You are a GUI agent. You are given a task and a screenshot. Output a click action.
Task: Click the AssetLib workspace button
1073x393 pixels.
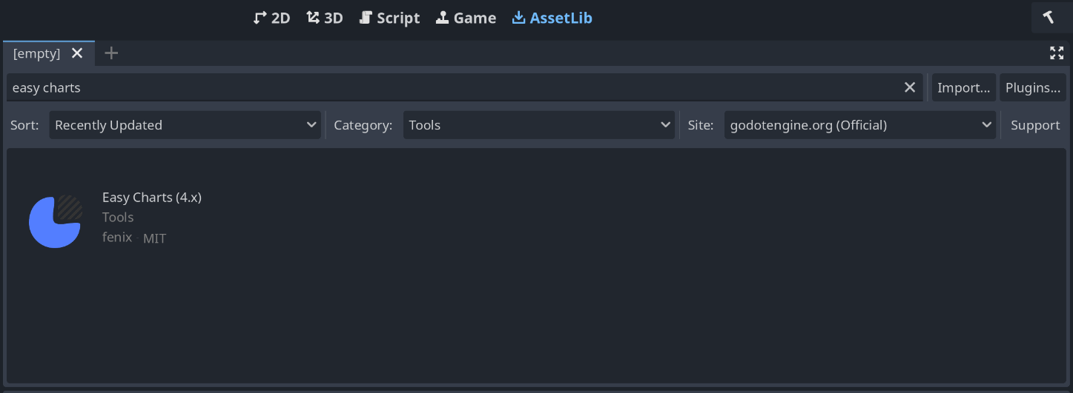click(x=552, y=18)
